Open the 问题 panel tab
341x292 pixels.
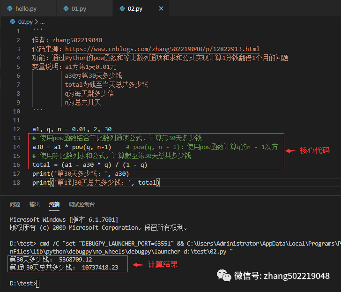15,204
